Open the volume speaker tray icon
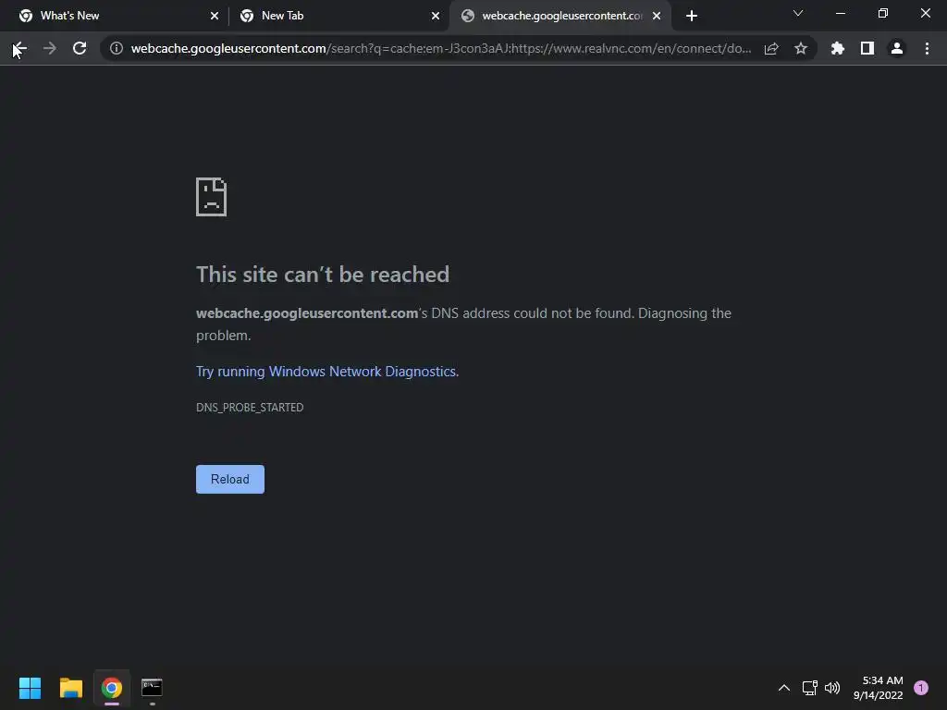This screenshot has width=947, height=710. click(832, 688)
